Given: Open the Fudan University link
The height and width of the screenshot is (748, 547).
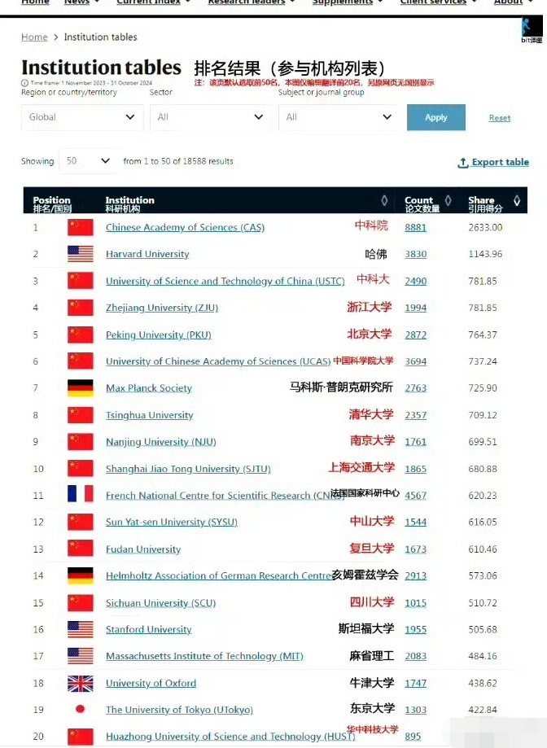Looking at the screenshot, I should 143,549.
